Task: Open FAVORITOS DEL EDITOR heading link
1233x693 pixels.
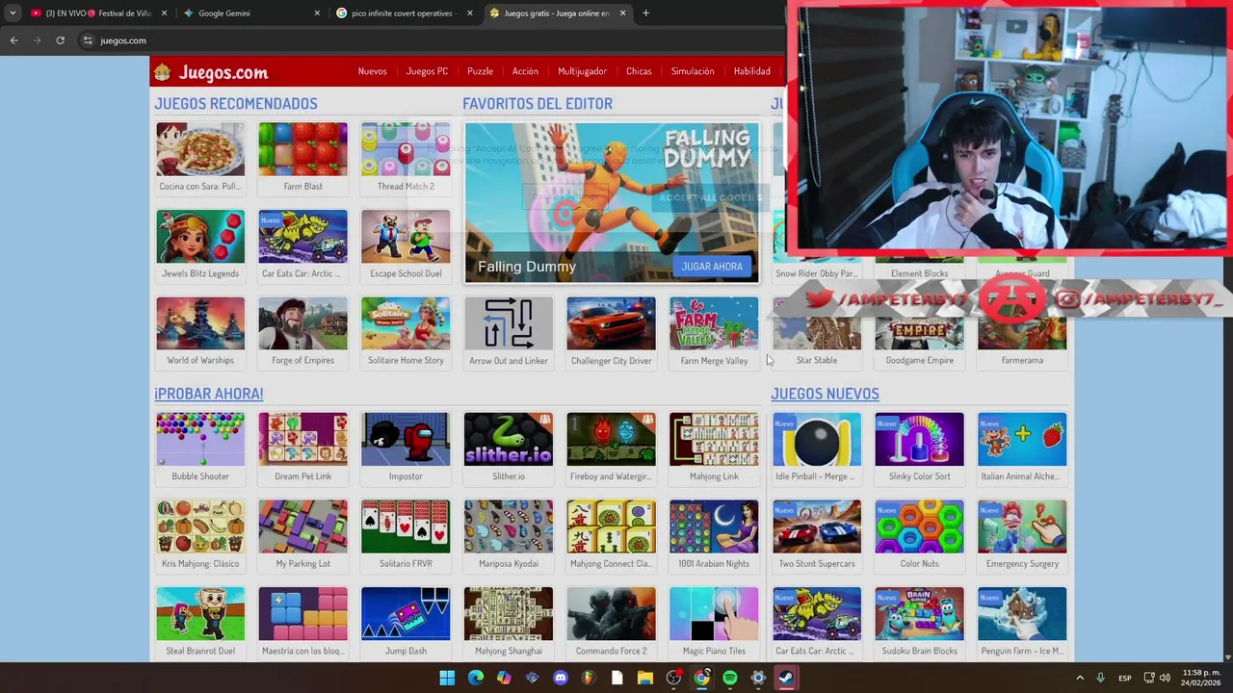Action: pos(538,104)
